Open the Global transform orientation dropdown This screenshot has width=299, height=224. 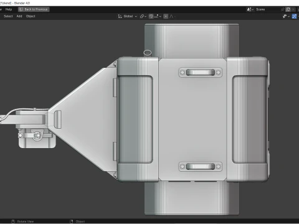coord(128,16)
